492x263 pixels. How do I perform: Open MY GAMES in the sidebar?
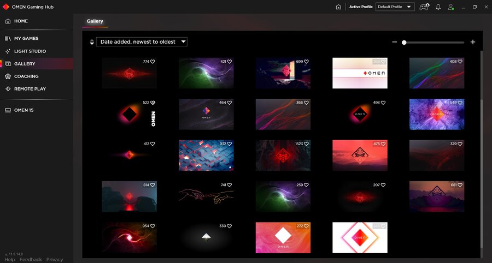37,38
